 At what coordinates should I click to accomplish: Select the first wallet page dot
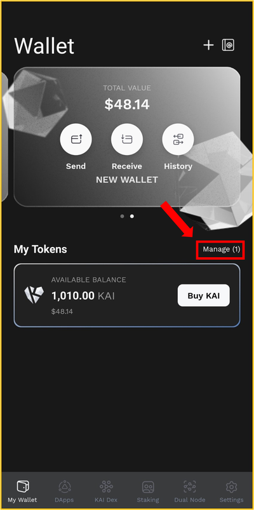[x=122, y=216]
